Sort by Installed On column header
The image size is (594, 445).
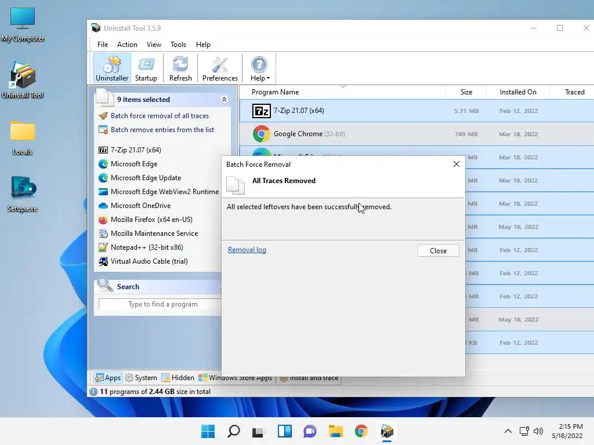[x=518, y=92]
